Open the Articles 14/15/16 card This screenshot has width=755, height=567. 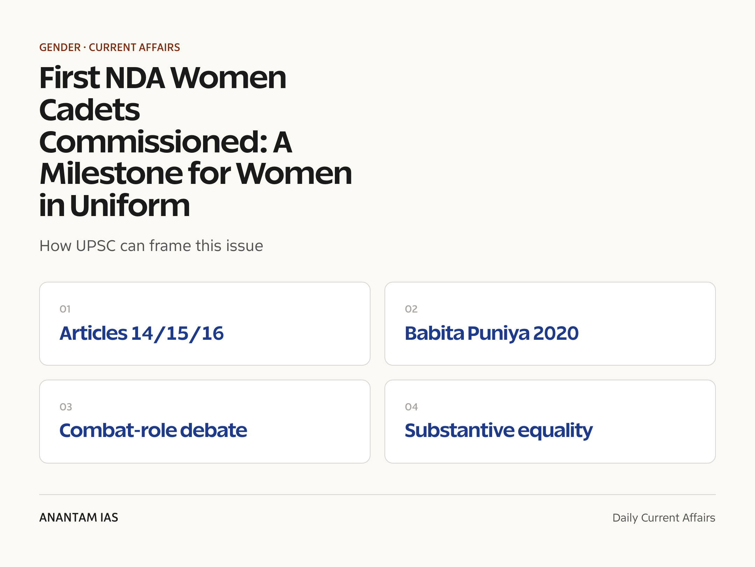[205, 324]
